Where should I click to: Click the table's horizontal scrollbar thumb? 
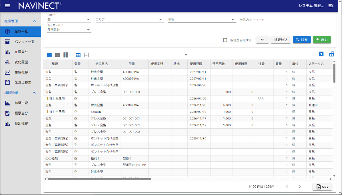[99, 179]
